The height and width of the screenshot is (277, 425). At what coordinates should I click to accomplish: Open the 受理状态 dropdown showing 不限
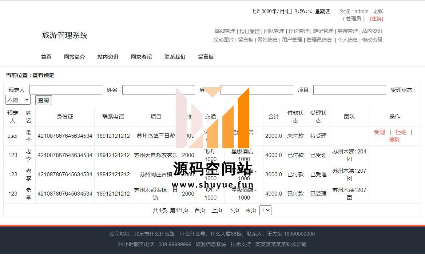(x=18, y=100)
